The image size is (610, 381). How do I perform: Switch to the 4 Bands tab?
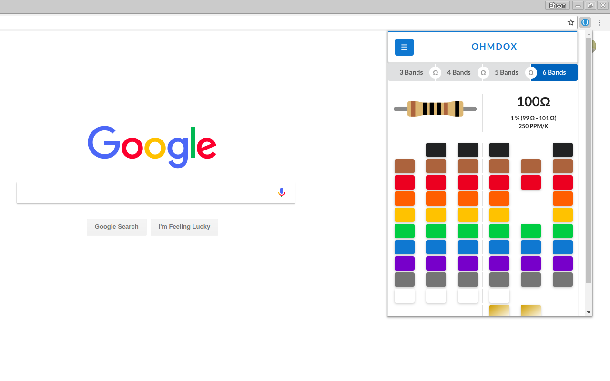(x=458, y=73)
